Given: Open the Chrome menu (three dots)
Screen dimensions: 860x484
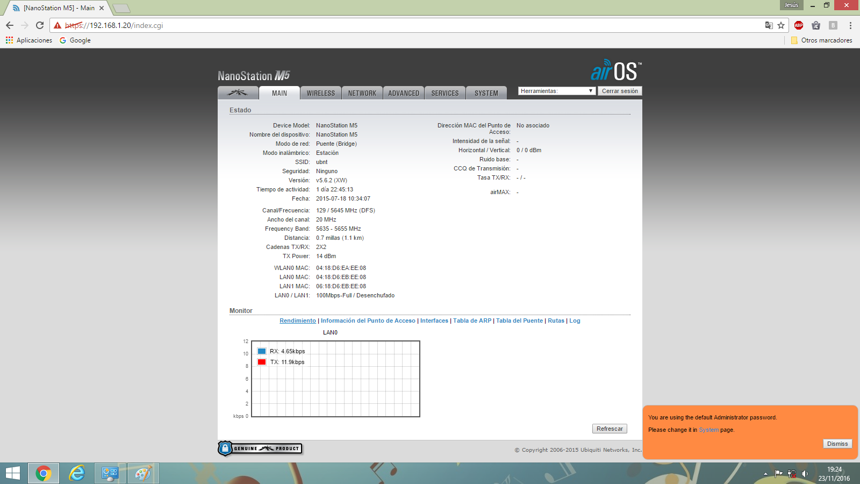Looking at the screenshot, I should click(x=850, y=25).
